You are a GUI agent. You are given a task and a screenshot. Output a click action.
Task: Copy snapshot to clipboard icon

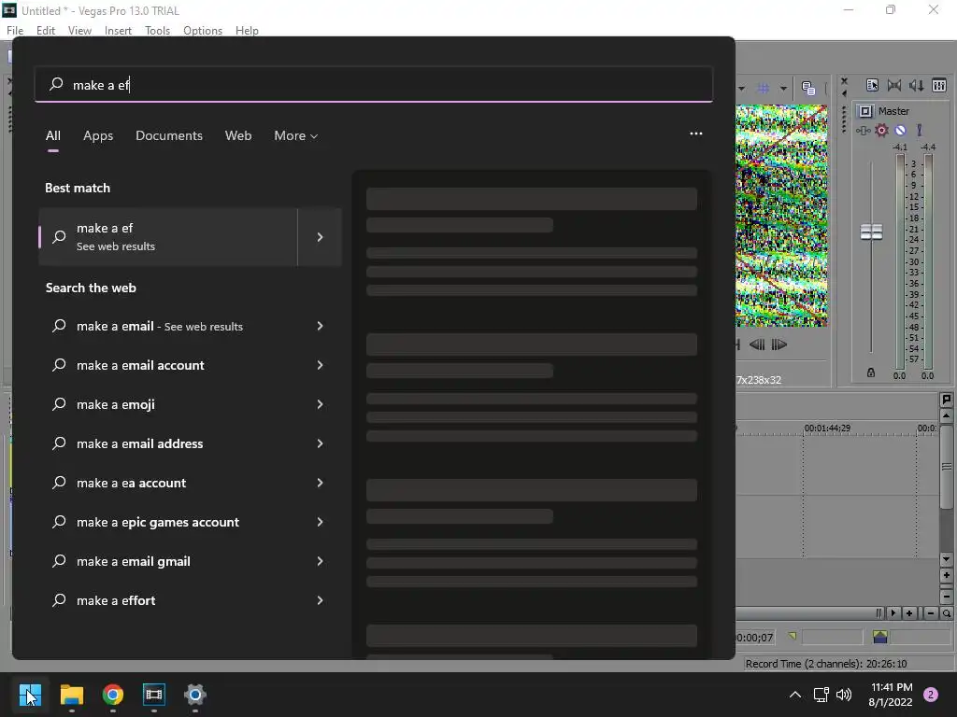coord(808,89)
